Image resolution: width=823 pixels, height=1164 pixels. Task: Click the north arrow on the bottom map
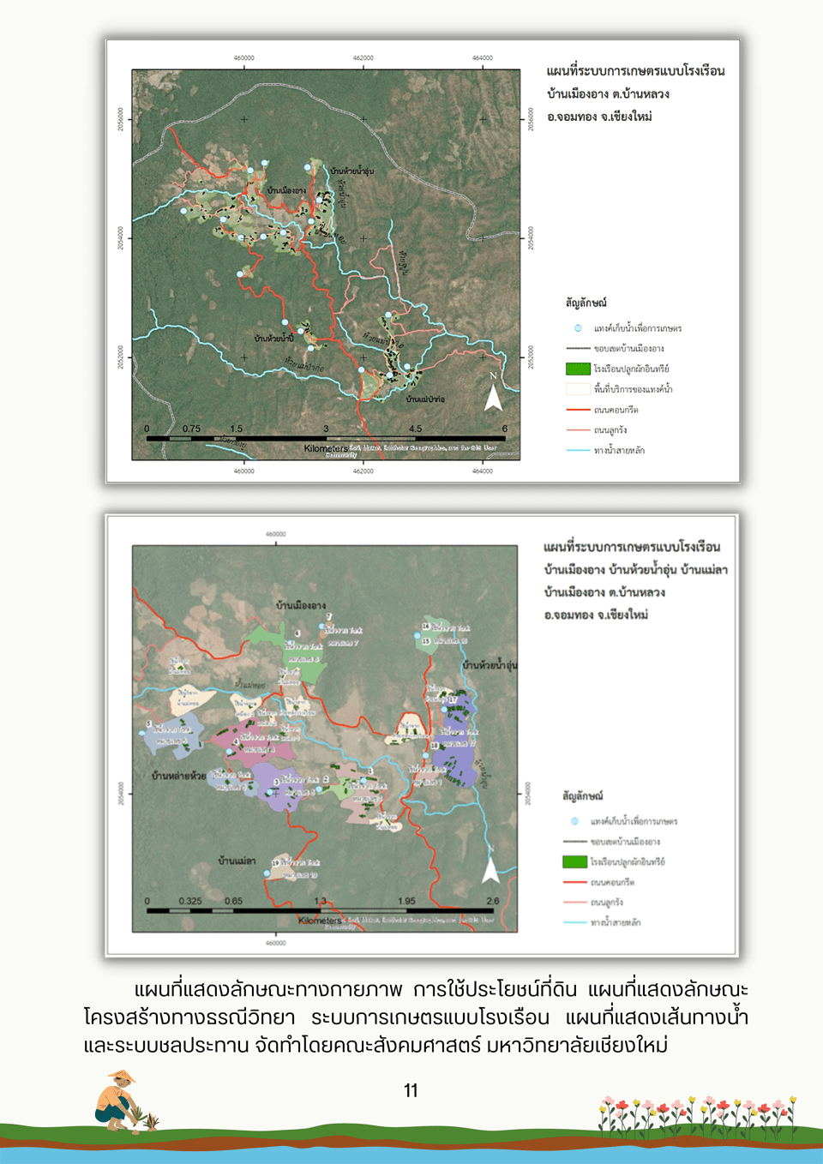tap(490, 868)
